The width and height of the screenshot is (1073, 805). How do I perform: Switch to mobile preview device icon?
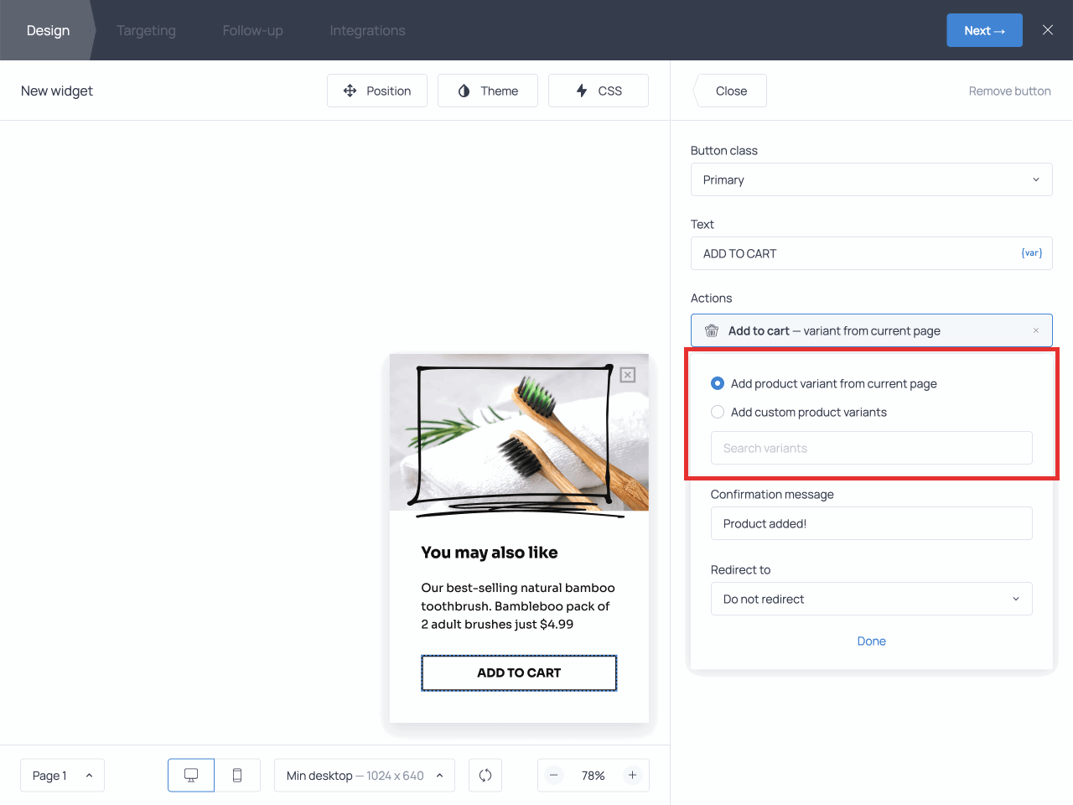(x=237, y=776)
